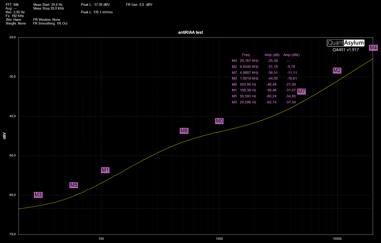Click the FFT: 64k setting text
This screenshot has width=381, height=243.
point(12,5)
